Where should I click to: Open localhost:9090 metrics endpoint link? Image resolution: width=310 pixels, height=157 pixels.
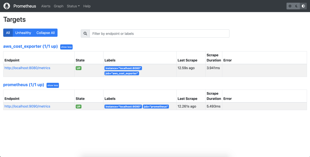[27, 106]
